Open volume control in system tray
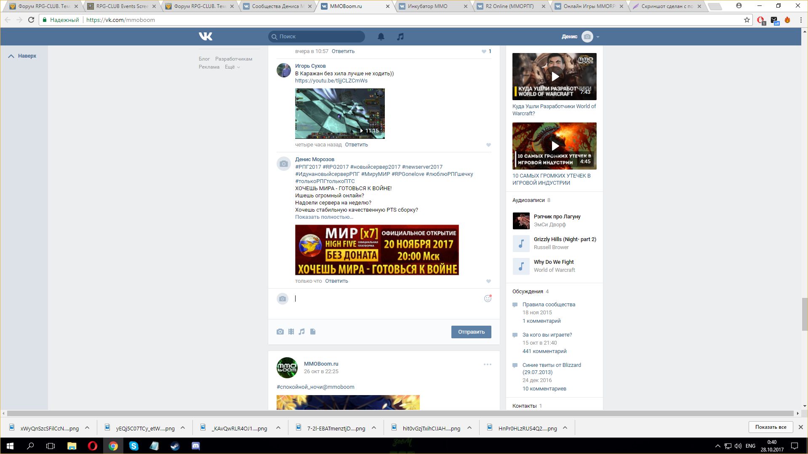 click(x=738, y=446)
